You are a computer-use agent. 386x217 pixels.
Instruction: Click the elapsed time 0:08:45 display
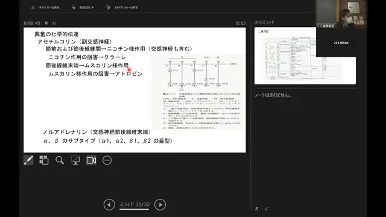(32, 23)
